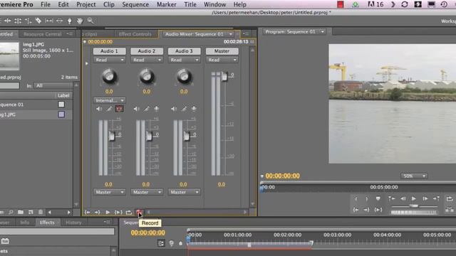Solo the Audio 3 track
Viewport: 456px width, 256px height.
(184, 109)
